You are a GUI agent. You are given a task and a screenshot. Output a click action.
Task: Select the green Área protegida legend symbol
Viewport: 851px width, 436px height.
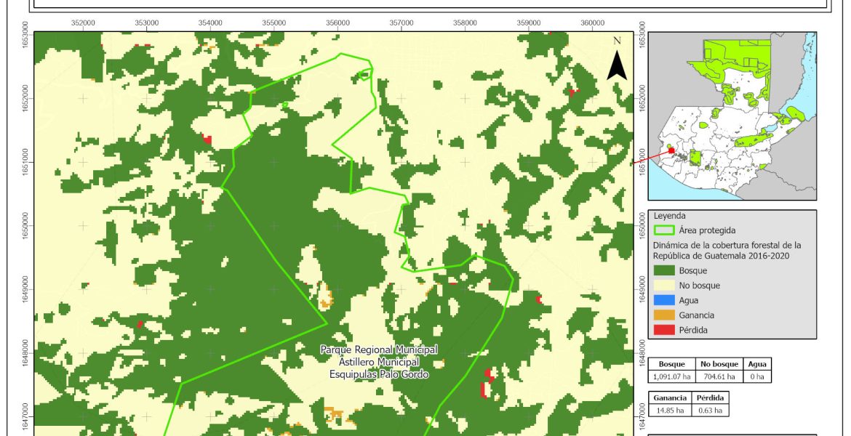(x=663, y=230)
